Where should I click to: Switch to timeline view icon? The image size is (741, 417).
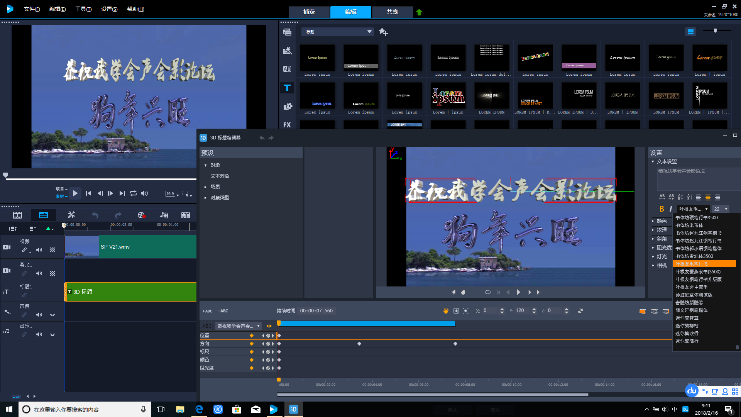[x=43, y=215]
